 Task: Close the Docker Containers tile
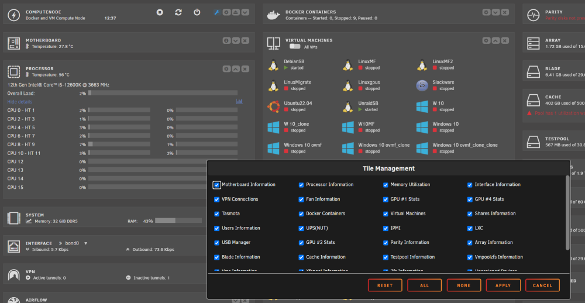[505, 12]
